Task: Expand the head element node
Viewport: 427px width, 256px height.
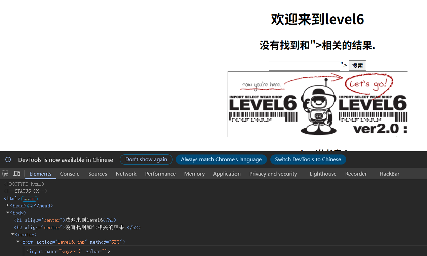Action: click(8, 205)
